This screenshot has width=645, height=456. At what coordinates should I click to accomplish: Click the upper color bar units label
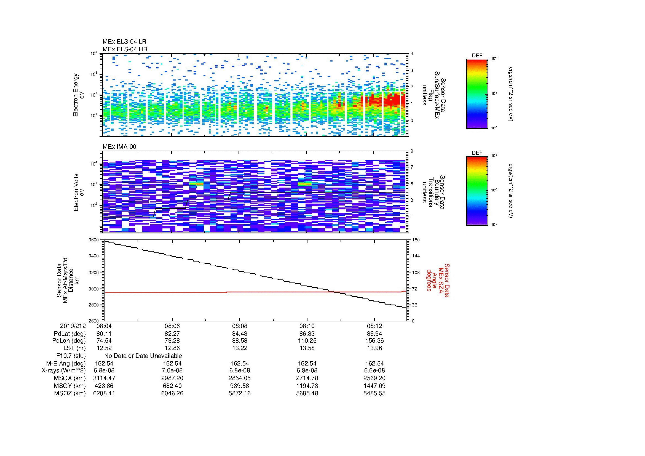(511, 94)
